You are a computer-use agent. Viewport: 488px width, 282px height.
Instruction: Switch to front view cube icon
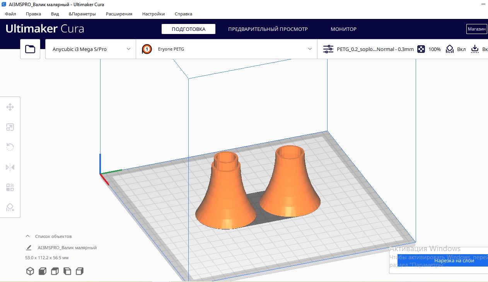[43, 271]
